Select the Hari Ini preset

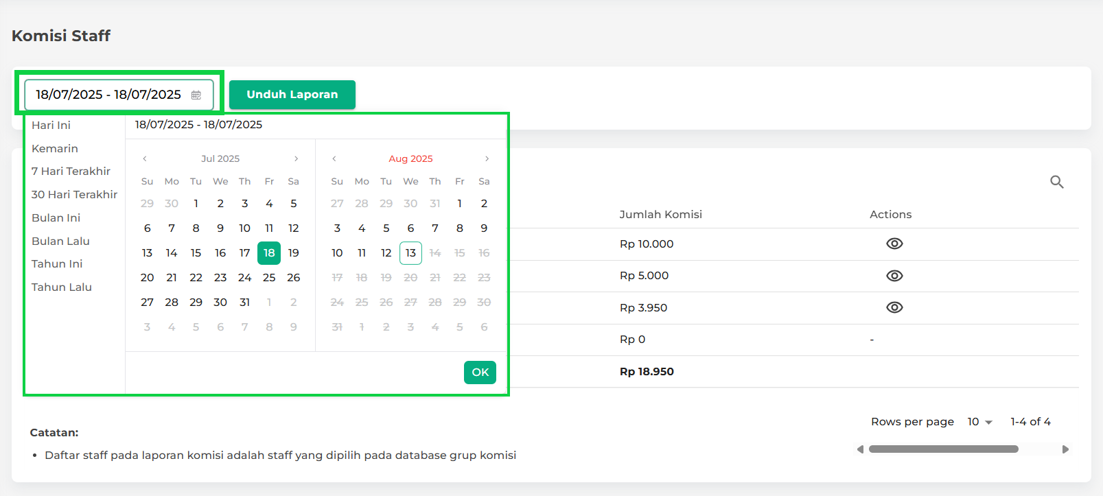[51, 125]
